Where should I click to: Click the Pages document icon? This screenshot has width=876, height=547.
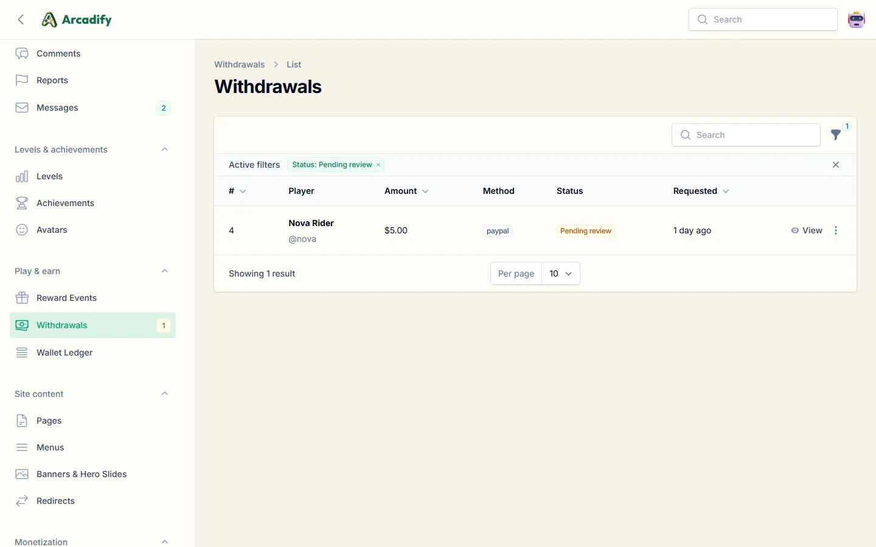tap(22, 421)
